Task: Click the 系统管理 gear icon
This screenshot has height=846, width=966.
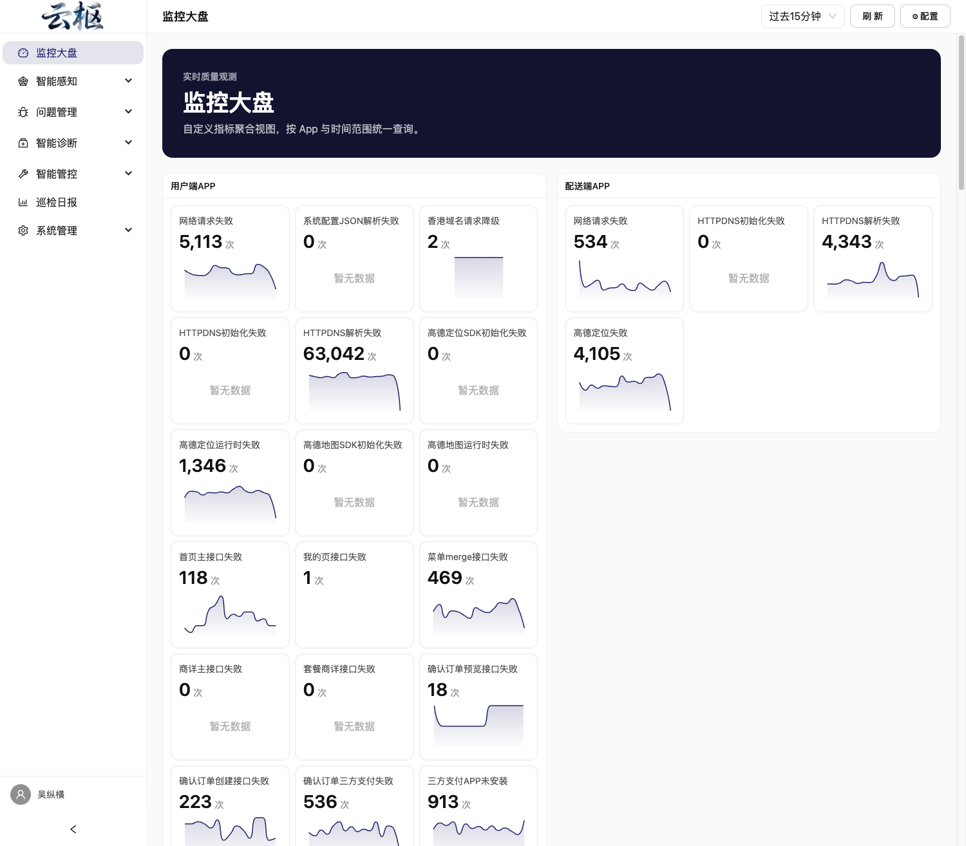Action: click(23, 230)
